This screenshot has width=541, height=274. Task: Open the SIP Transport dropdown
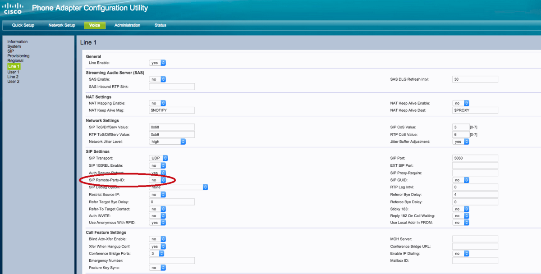tap(159, 158)
